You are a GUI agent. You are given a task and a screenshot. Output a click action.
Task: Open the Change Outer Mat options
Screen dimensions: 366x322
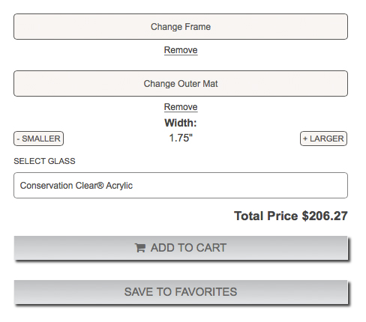tap(181, 84)
